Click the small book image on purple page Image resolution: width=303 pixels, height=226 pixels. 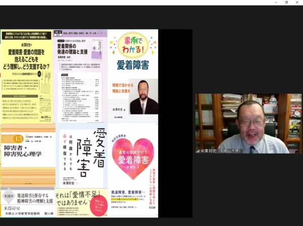(97, 50)
